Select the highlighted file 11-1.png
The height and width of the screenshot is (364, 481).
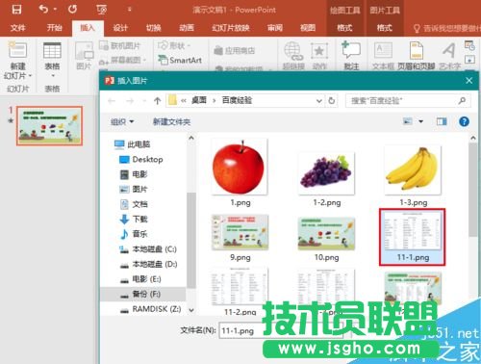pyautogui.click(x=413, y=237)
